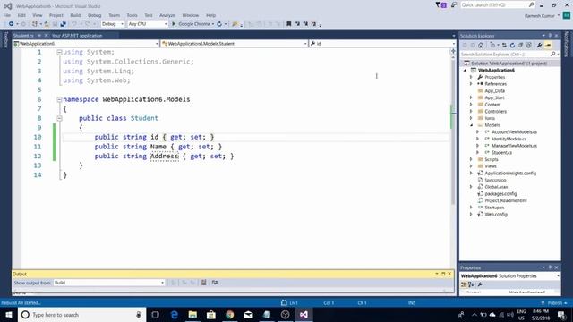
Task: Click the Quick Launch search icon
Action: [x=531, y=4]
